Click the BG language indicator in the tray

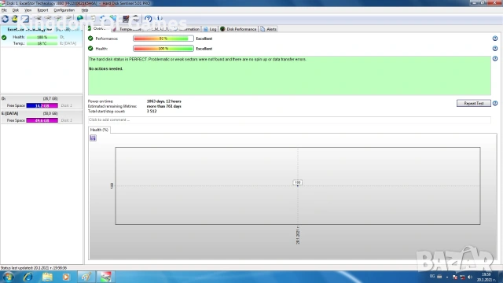[432, 276]
